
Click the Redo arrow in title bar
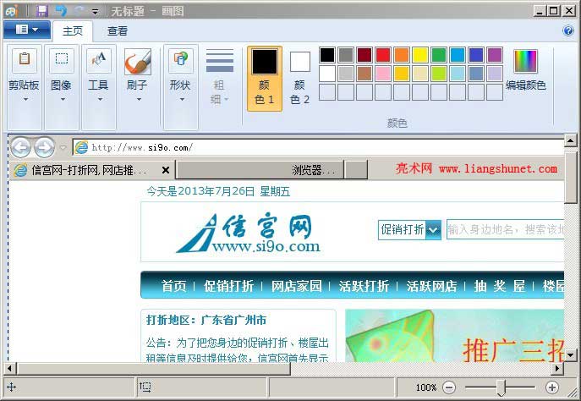[x=79, y=11]
